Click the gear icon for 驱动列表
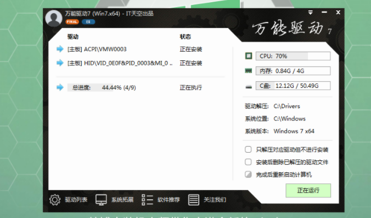Screen dimensions: 371x218 point(55,200)
